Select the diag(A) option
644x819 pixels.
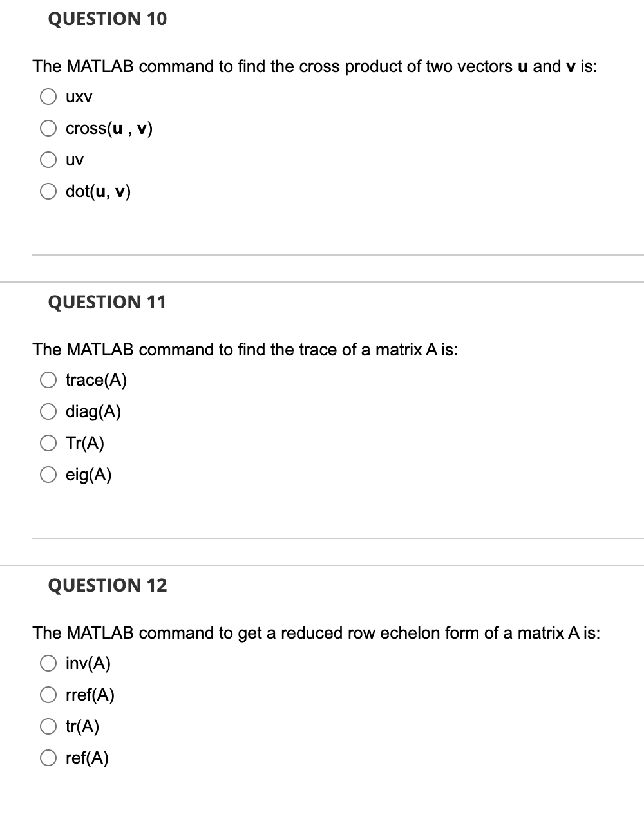(x=48, y=411)
